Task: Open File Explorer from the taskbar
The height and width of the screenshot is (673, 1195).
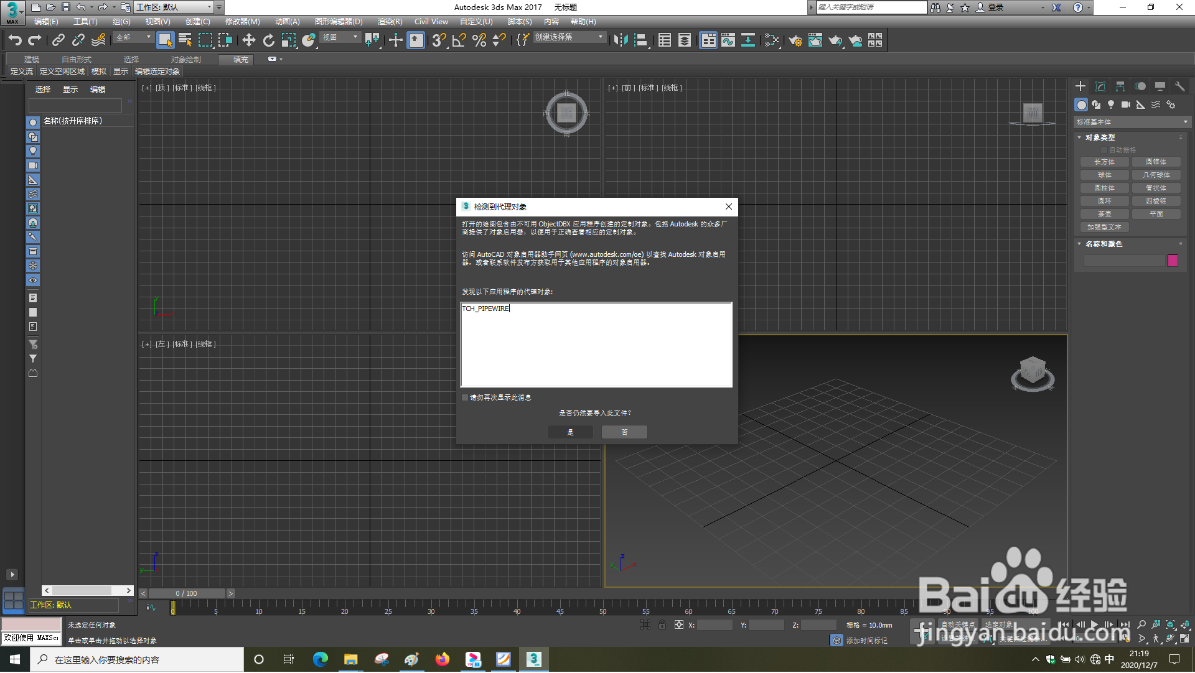Action: click(x=351, y=660)
